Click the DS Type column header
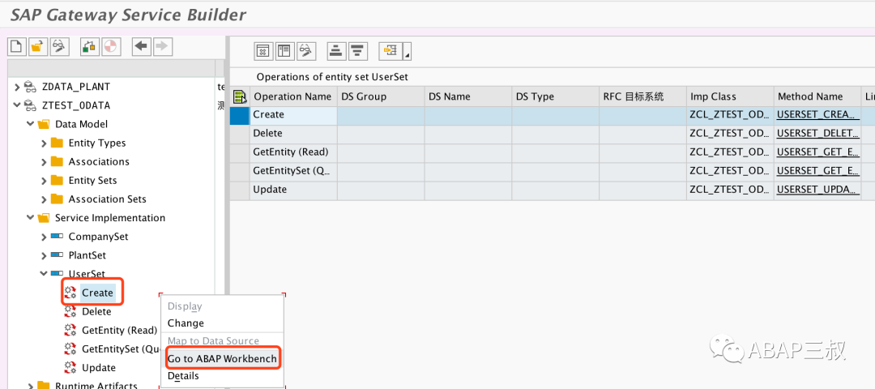Screen dimensions: 875x389 pyautogui.click(x=555, y=96)
